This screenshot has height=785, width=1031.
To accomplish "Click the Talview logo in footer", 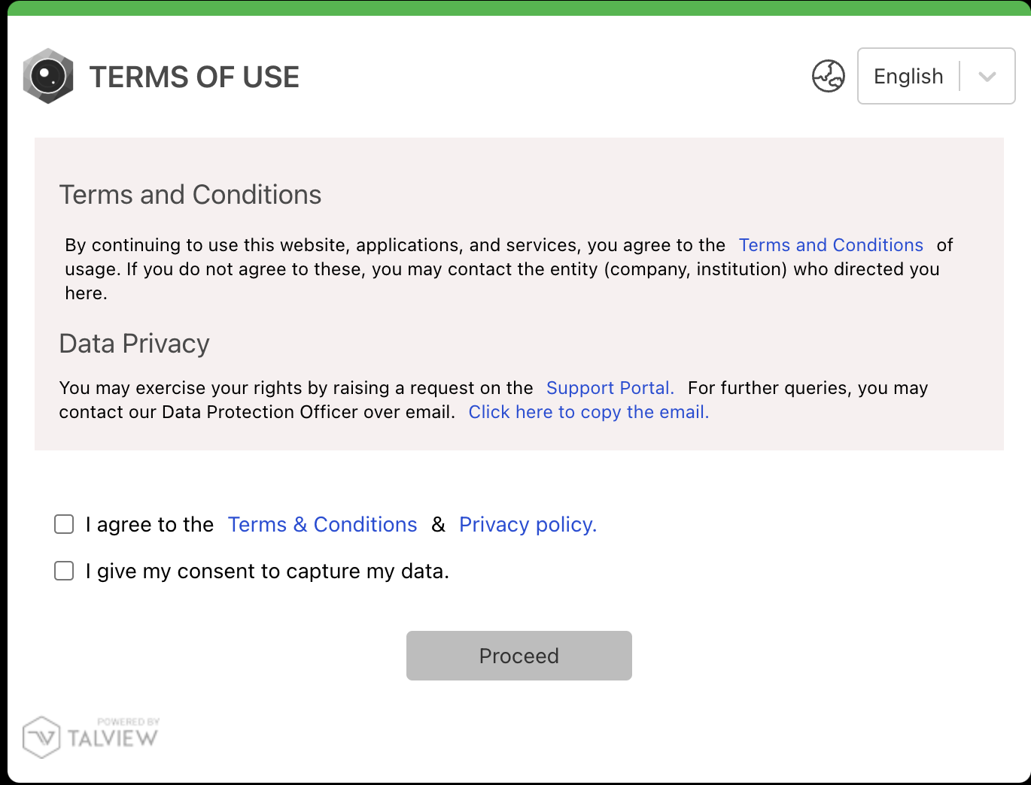I will [91, 737].
